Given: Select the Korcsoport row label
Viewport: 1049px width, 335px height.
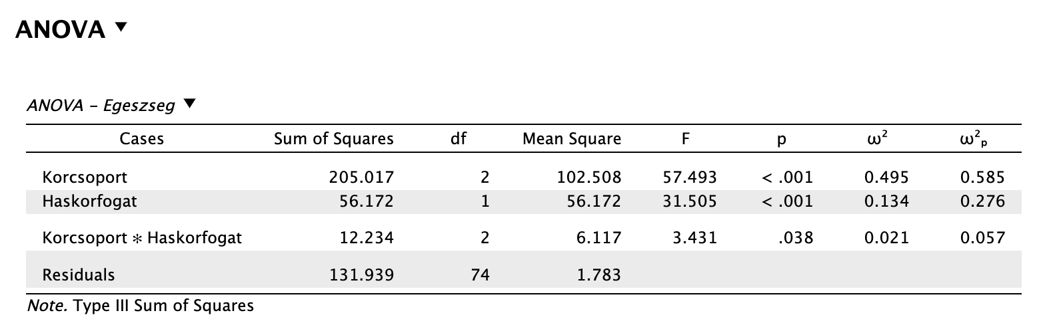Looking at the screenshot, I should (85, 177).
